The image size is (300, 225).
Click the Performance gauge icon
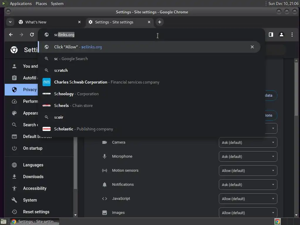point(14,101)
